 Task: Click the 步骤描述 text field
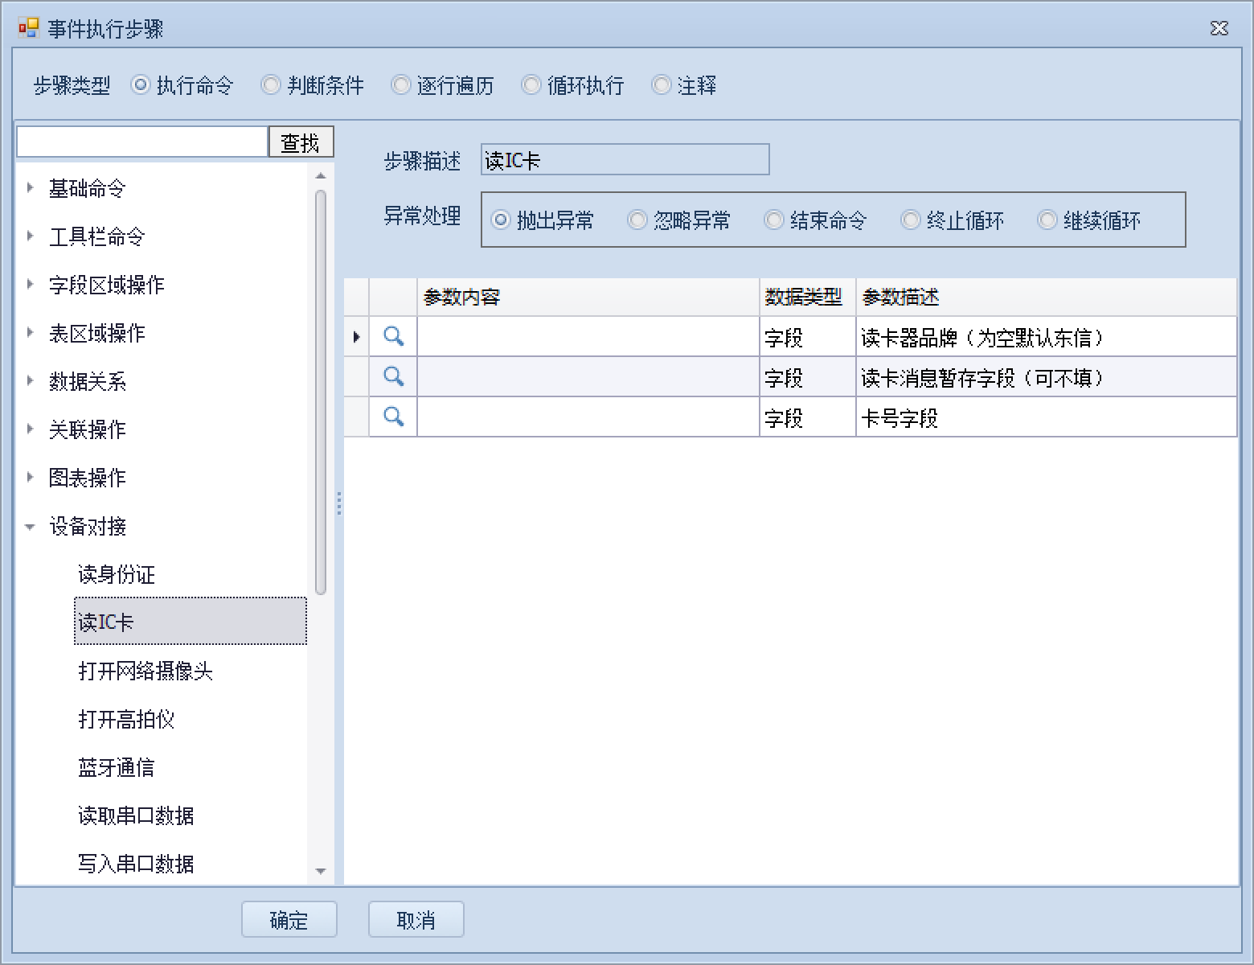[625, 160]
